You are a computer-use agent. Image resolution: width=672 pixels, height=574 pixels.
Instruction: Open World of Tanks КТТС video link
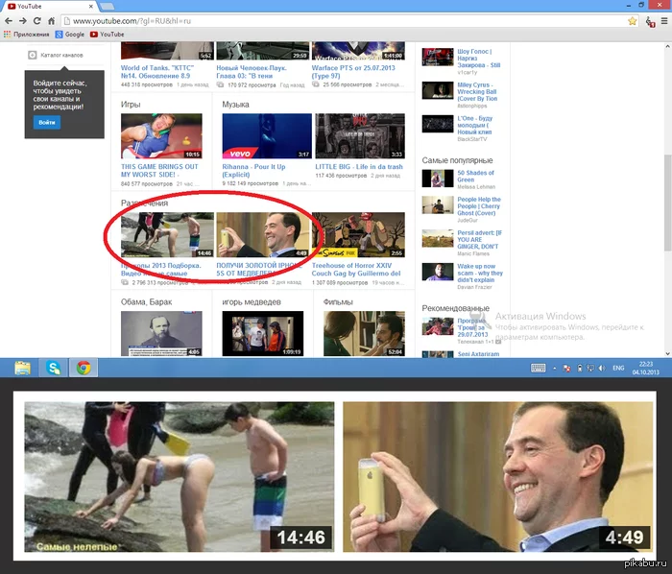pyautogui.click(x=157, y=72)
